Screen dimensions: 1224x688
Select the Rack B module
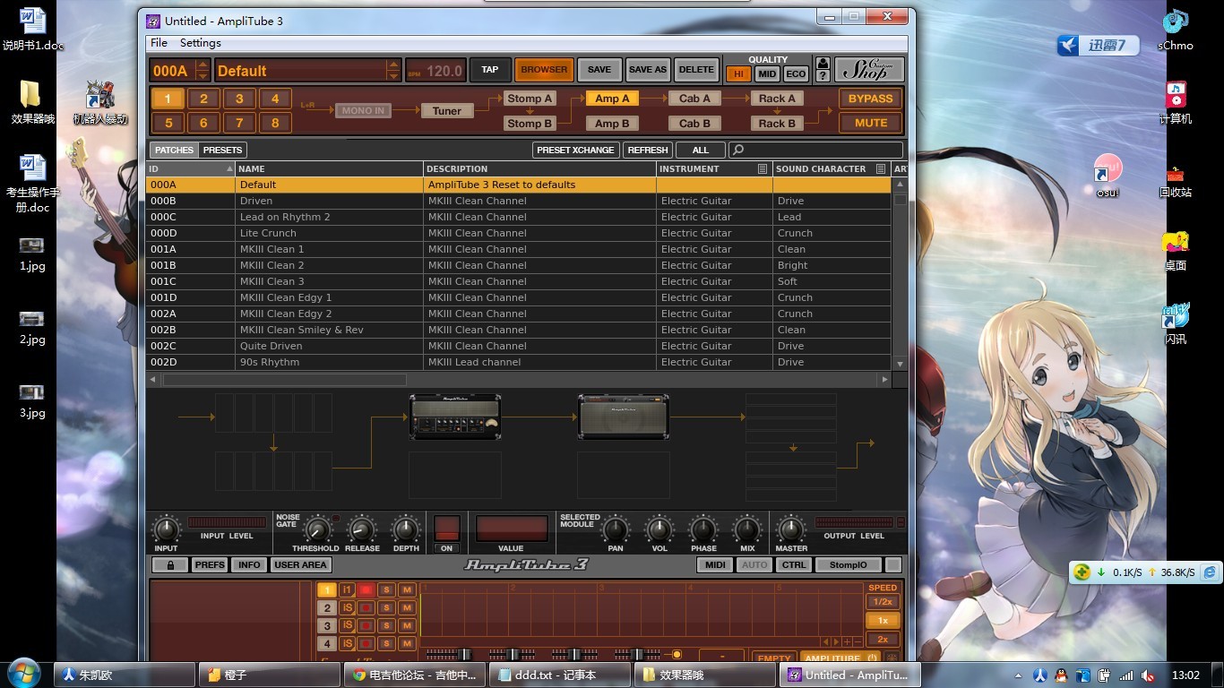[777, 124]
